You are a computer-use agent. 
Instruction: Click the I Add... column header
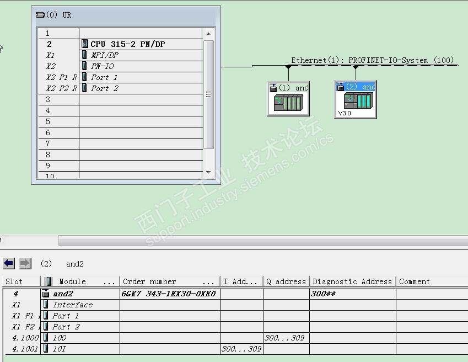point(241,281)
